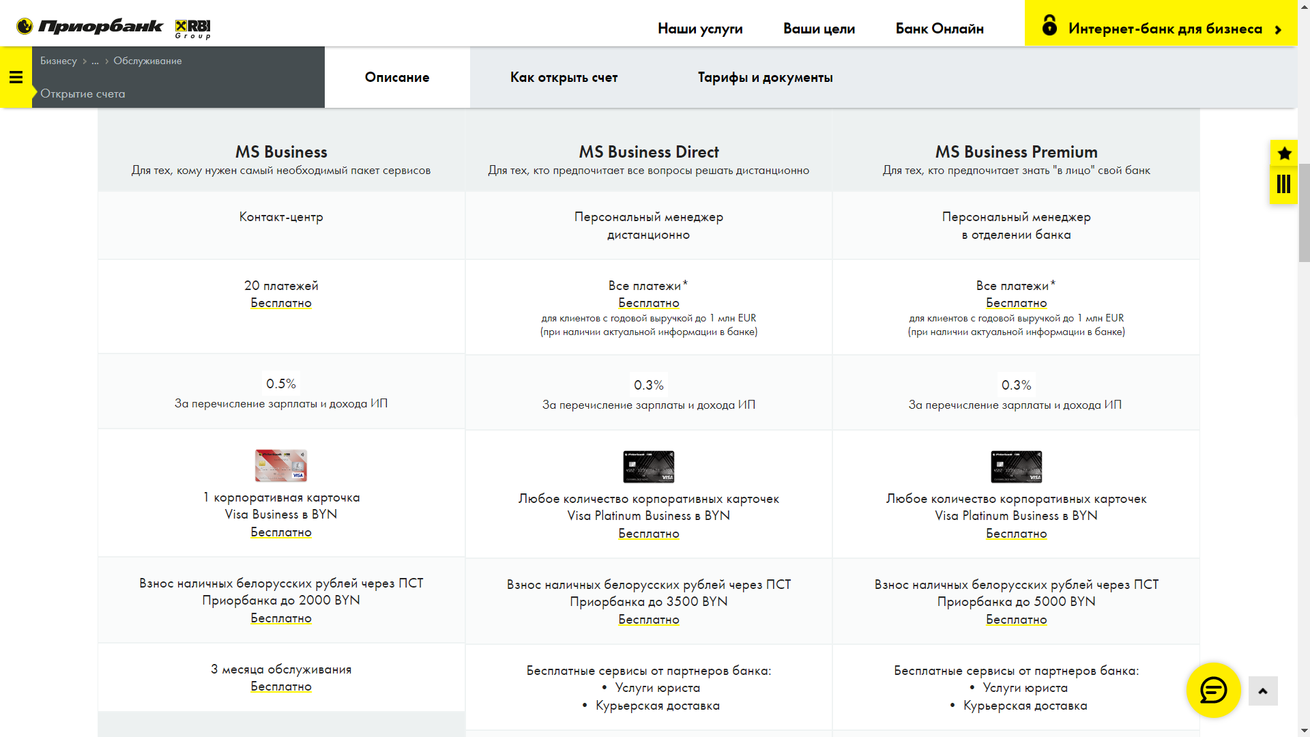Click the red Visa Business card image
Viewport: 1310px width, 737px height.
point(281,466)
